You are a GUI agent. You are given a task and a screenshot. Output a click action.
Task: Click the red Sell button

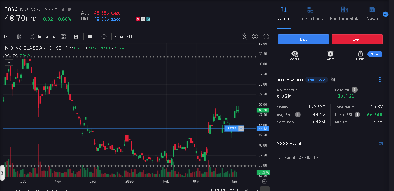(x=357, y=39)
